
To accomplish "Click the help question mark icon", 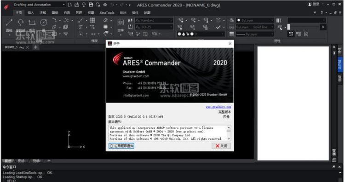I will tap(322, 12).
